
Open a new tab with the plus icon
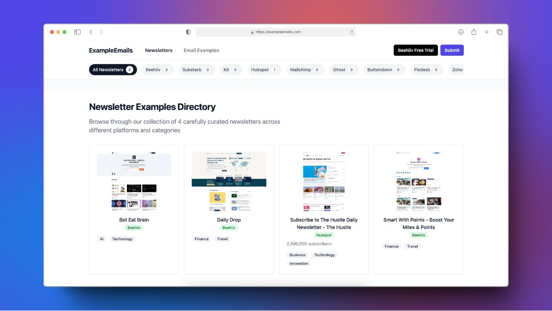pyautogui.click(x=487, y=32)
